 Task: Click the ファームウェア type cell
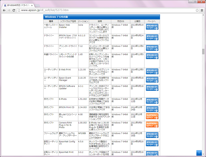[51, 136]
